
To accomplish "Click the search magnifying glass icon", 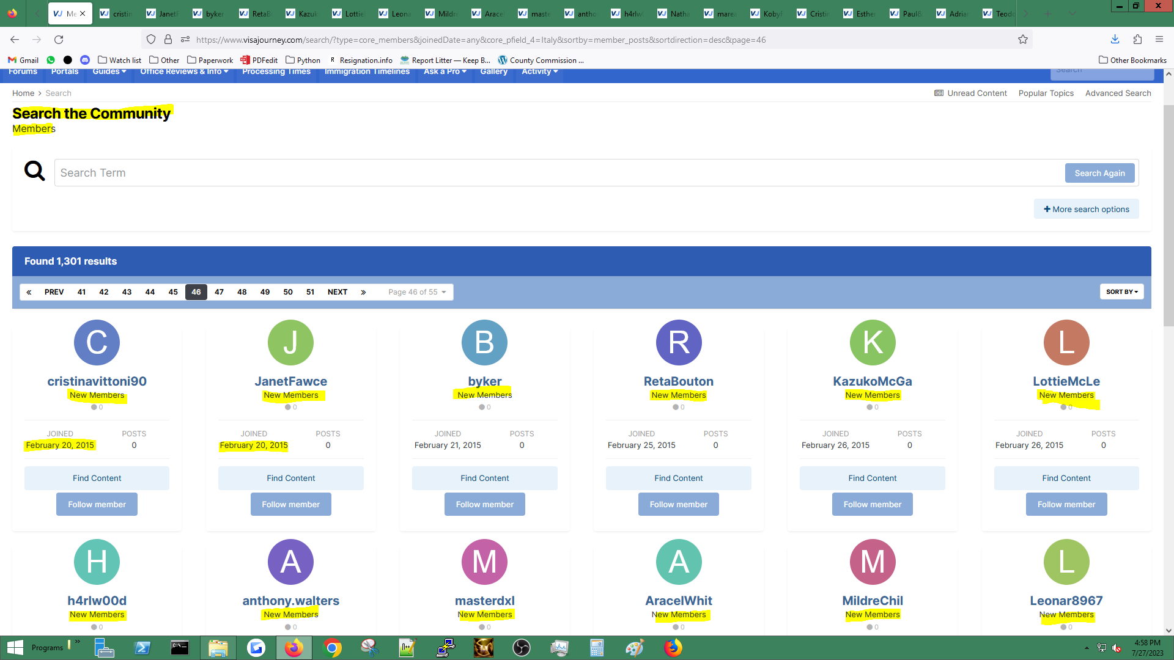I will [35, 171].
